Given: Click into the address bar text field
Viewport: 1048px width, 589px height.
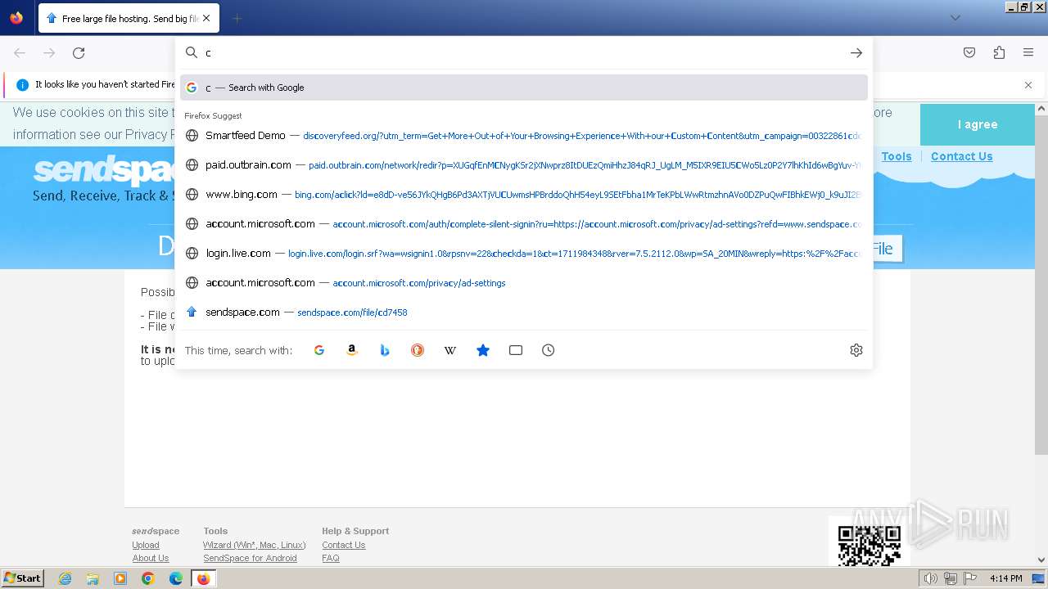Looking at the screenshot, I should pos(524,52).
